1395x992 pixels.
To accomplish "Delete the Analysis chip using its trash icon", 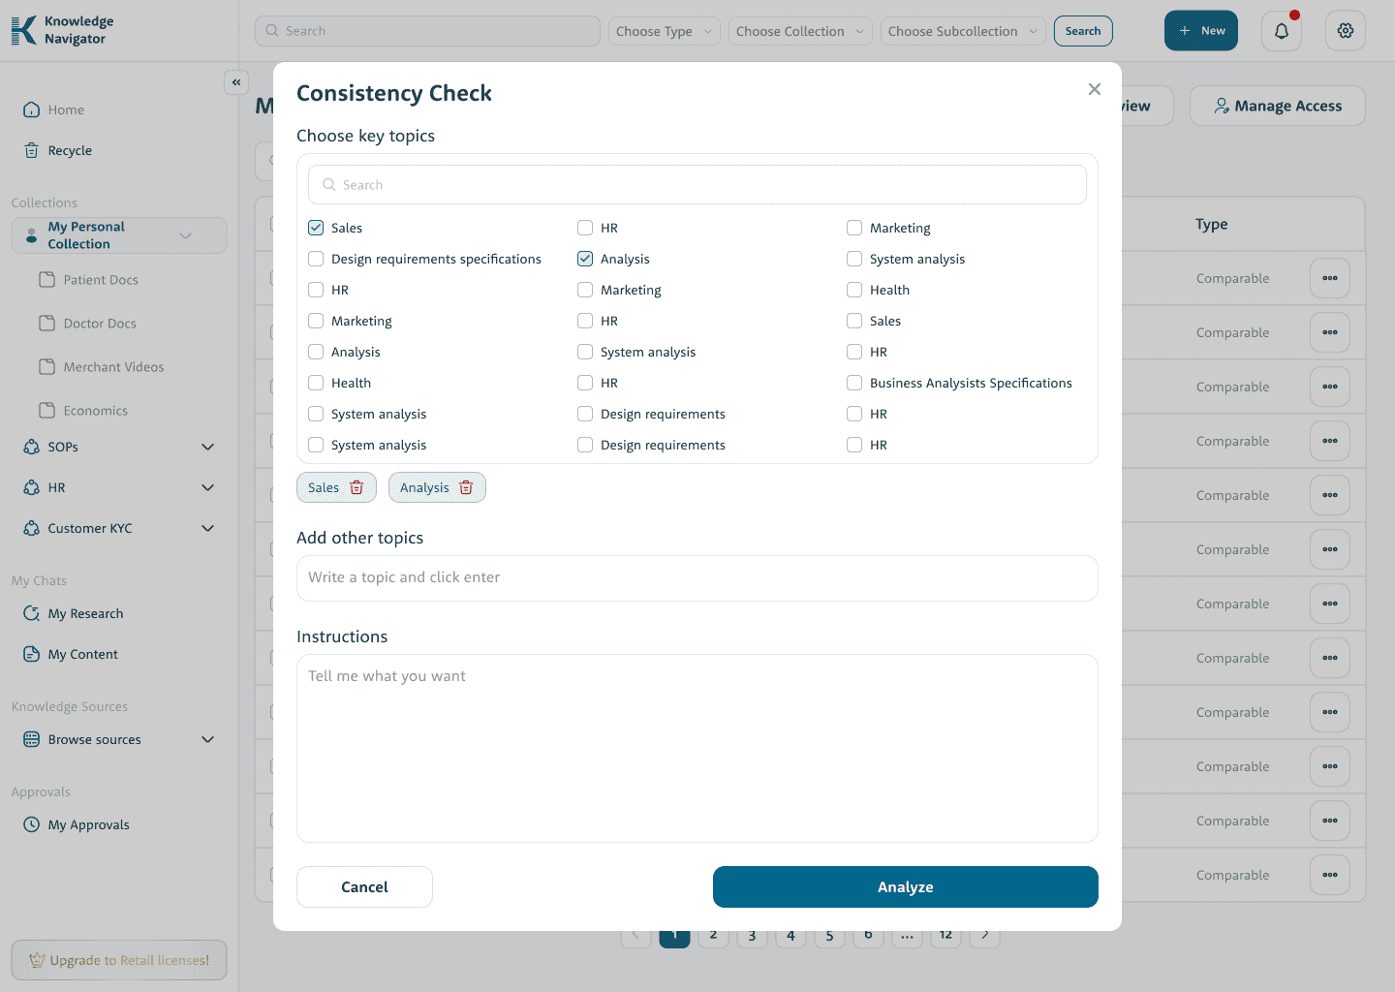I will click(x=466, y=487).
